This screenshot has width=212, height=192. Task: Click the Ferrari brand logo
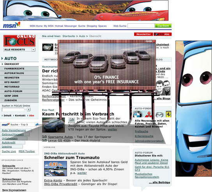pos(168,114)
